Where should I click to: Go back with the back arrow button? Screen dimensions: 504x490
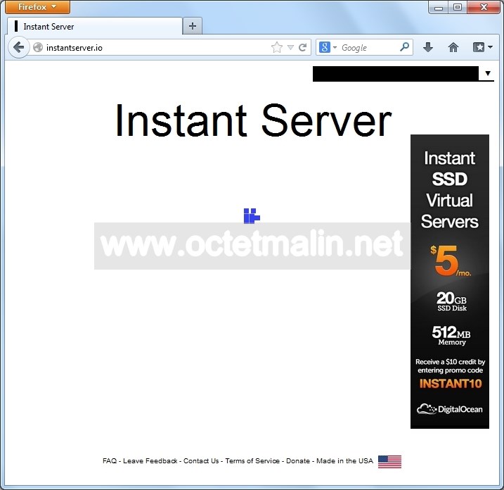pyautogui.click(x=19, y=47)
